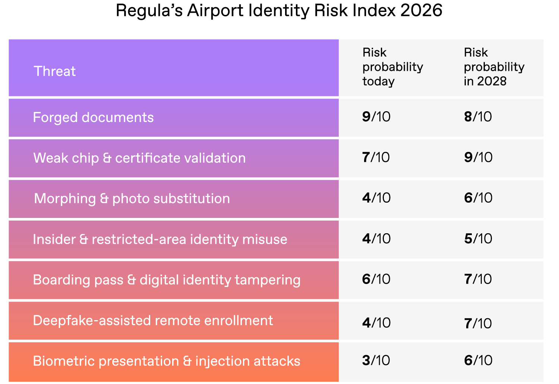Click the "Regula's Airport Identity Risk Index 2026" title

[x=279, y=10]
